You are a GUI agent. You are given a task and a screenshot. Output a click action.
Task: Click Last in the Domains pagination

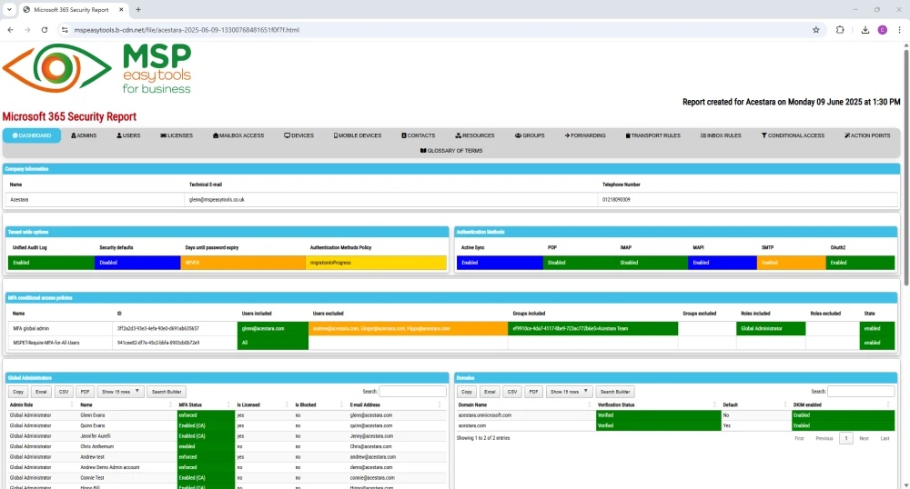tap(885, 438)
